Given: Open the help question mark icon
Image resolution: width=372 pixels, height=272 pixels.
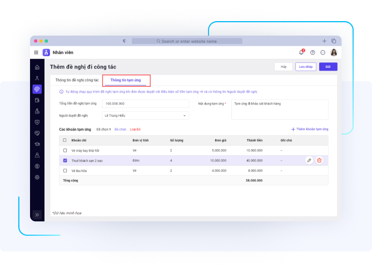Looking at the screenshot, I should (x=313, y=52).
